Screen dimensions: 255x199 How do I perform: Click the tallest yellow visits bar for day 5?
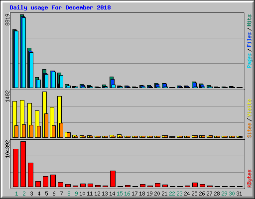pyautogui.click(x=44, y=114)
